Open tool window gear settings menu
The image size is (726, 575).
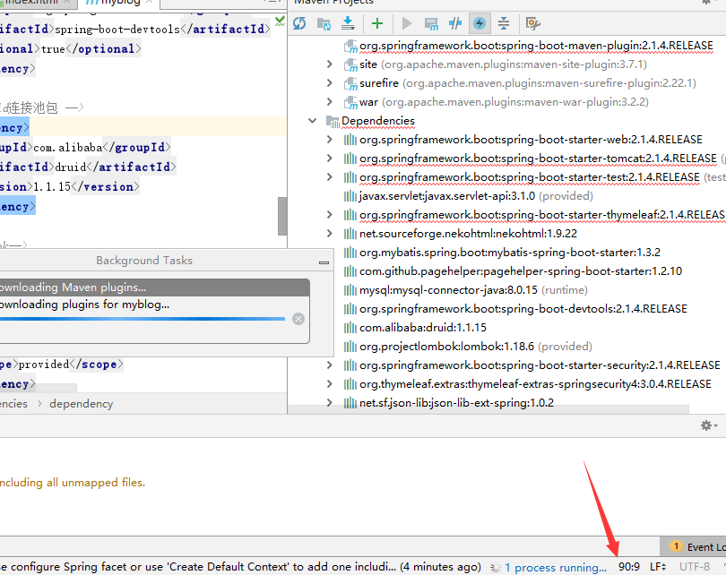tap(708, 425)
